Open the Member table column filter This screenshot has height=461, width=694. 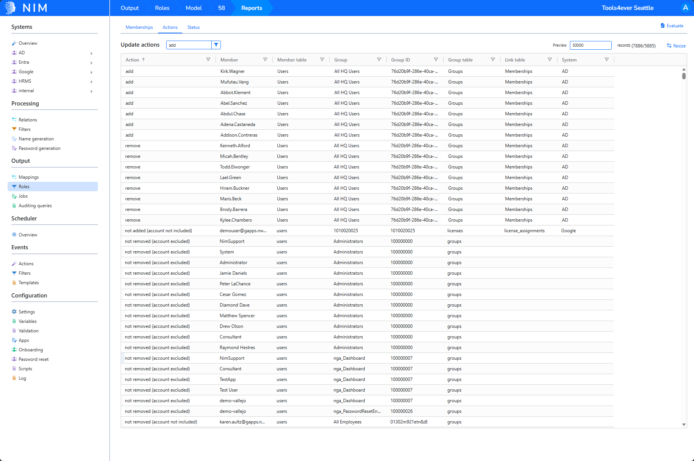click(322, 60)
